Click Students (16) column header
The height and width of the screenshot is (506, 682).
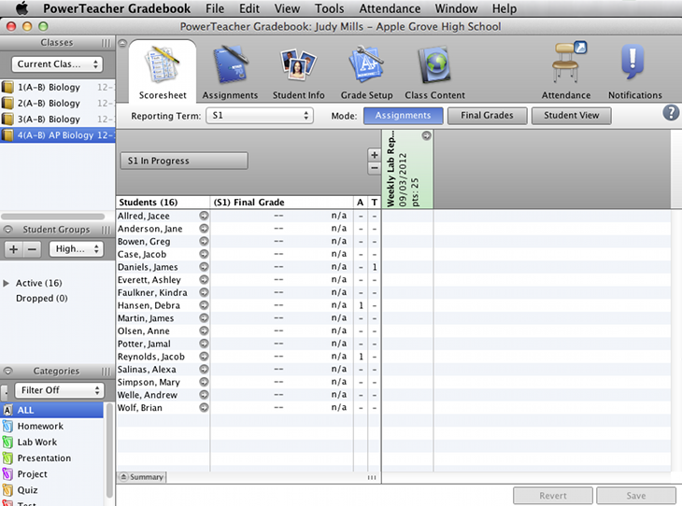coord(163,203)
